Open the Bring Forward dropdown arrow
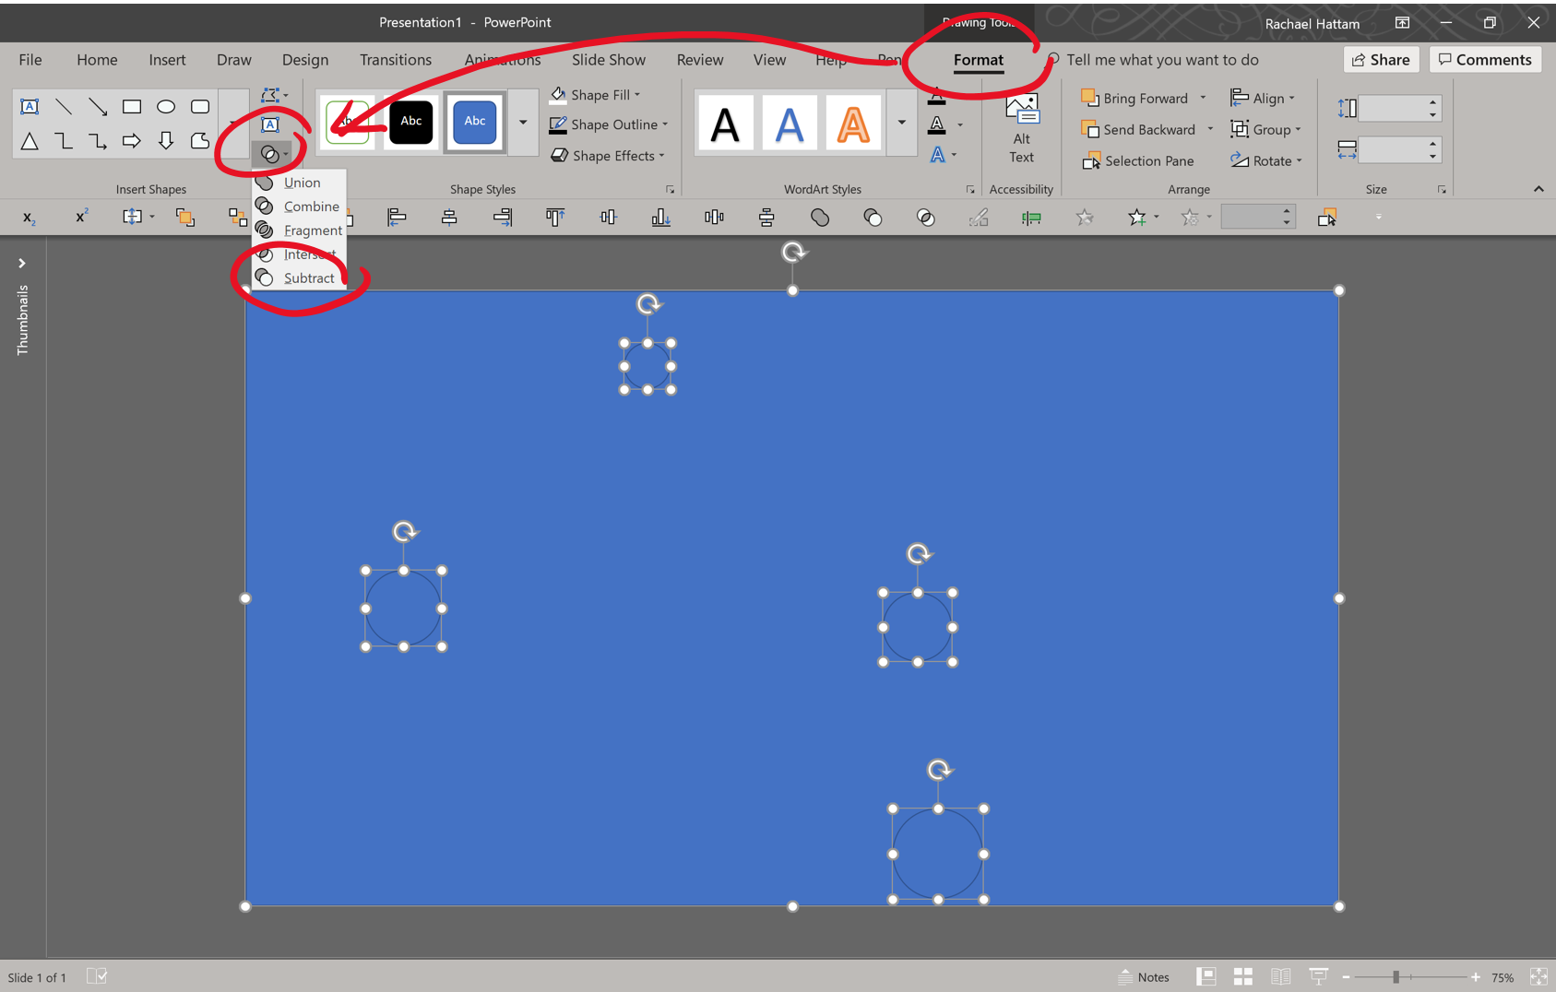The image size is (1556, 992). pos(1203,98)
